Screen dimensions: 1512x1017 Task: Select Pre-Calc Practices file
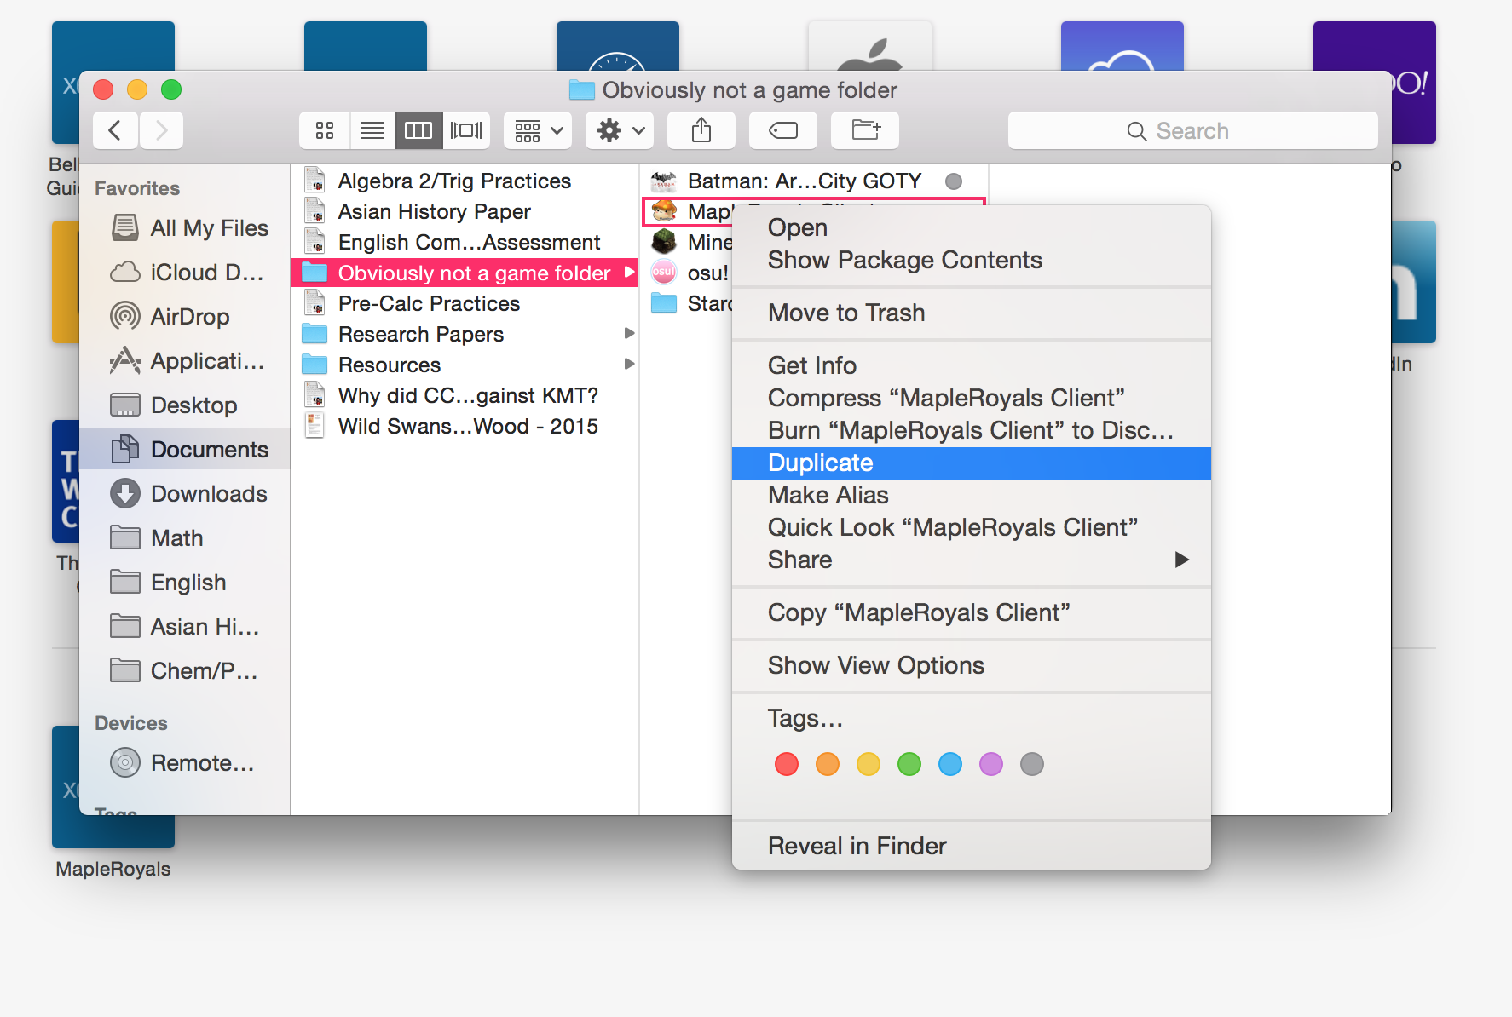pyautogui.click(x=465, y=303)
